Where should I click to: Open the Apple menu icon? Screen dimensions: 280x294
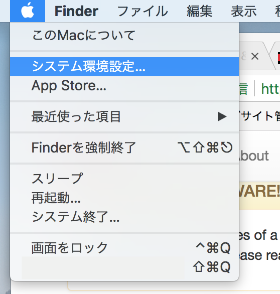click(28, 11)
